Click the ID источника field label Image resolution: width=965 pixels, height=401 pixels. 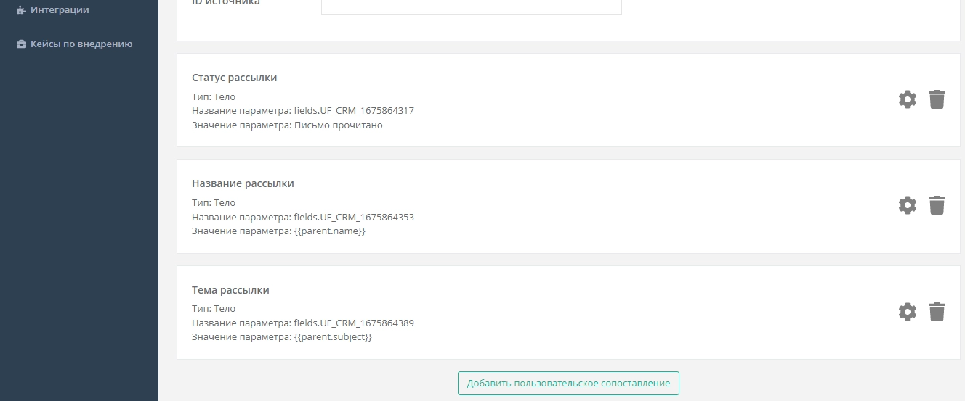(x=226, y=3)
